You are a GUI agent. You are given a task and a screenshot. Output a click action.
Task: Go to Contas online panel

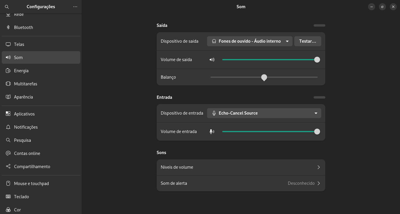coord(41,153)
